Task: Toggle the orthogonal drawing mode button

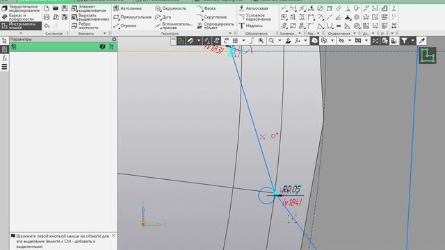Action: coord(252,41)
